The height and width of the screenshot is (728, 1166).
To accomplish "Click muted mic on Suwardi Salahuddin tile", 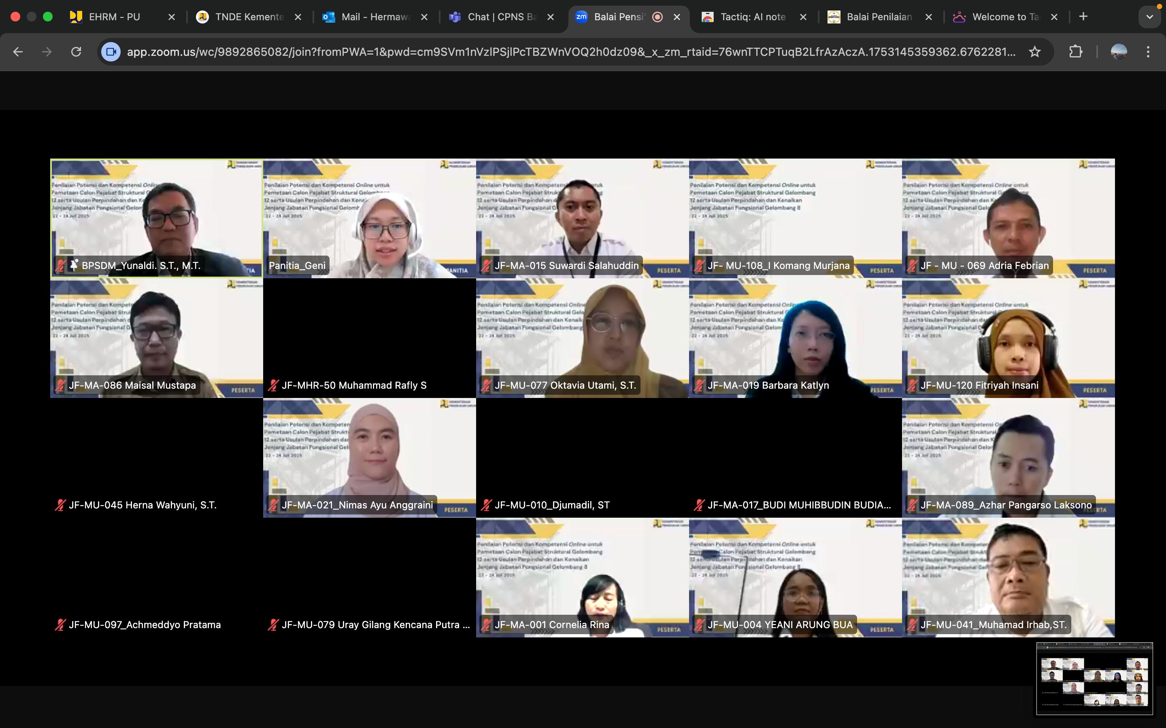I will tap(486, 265).
